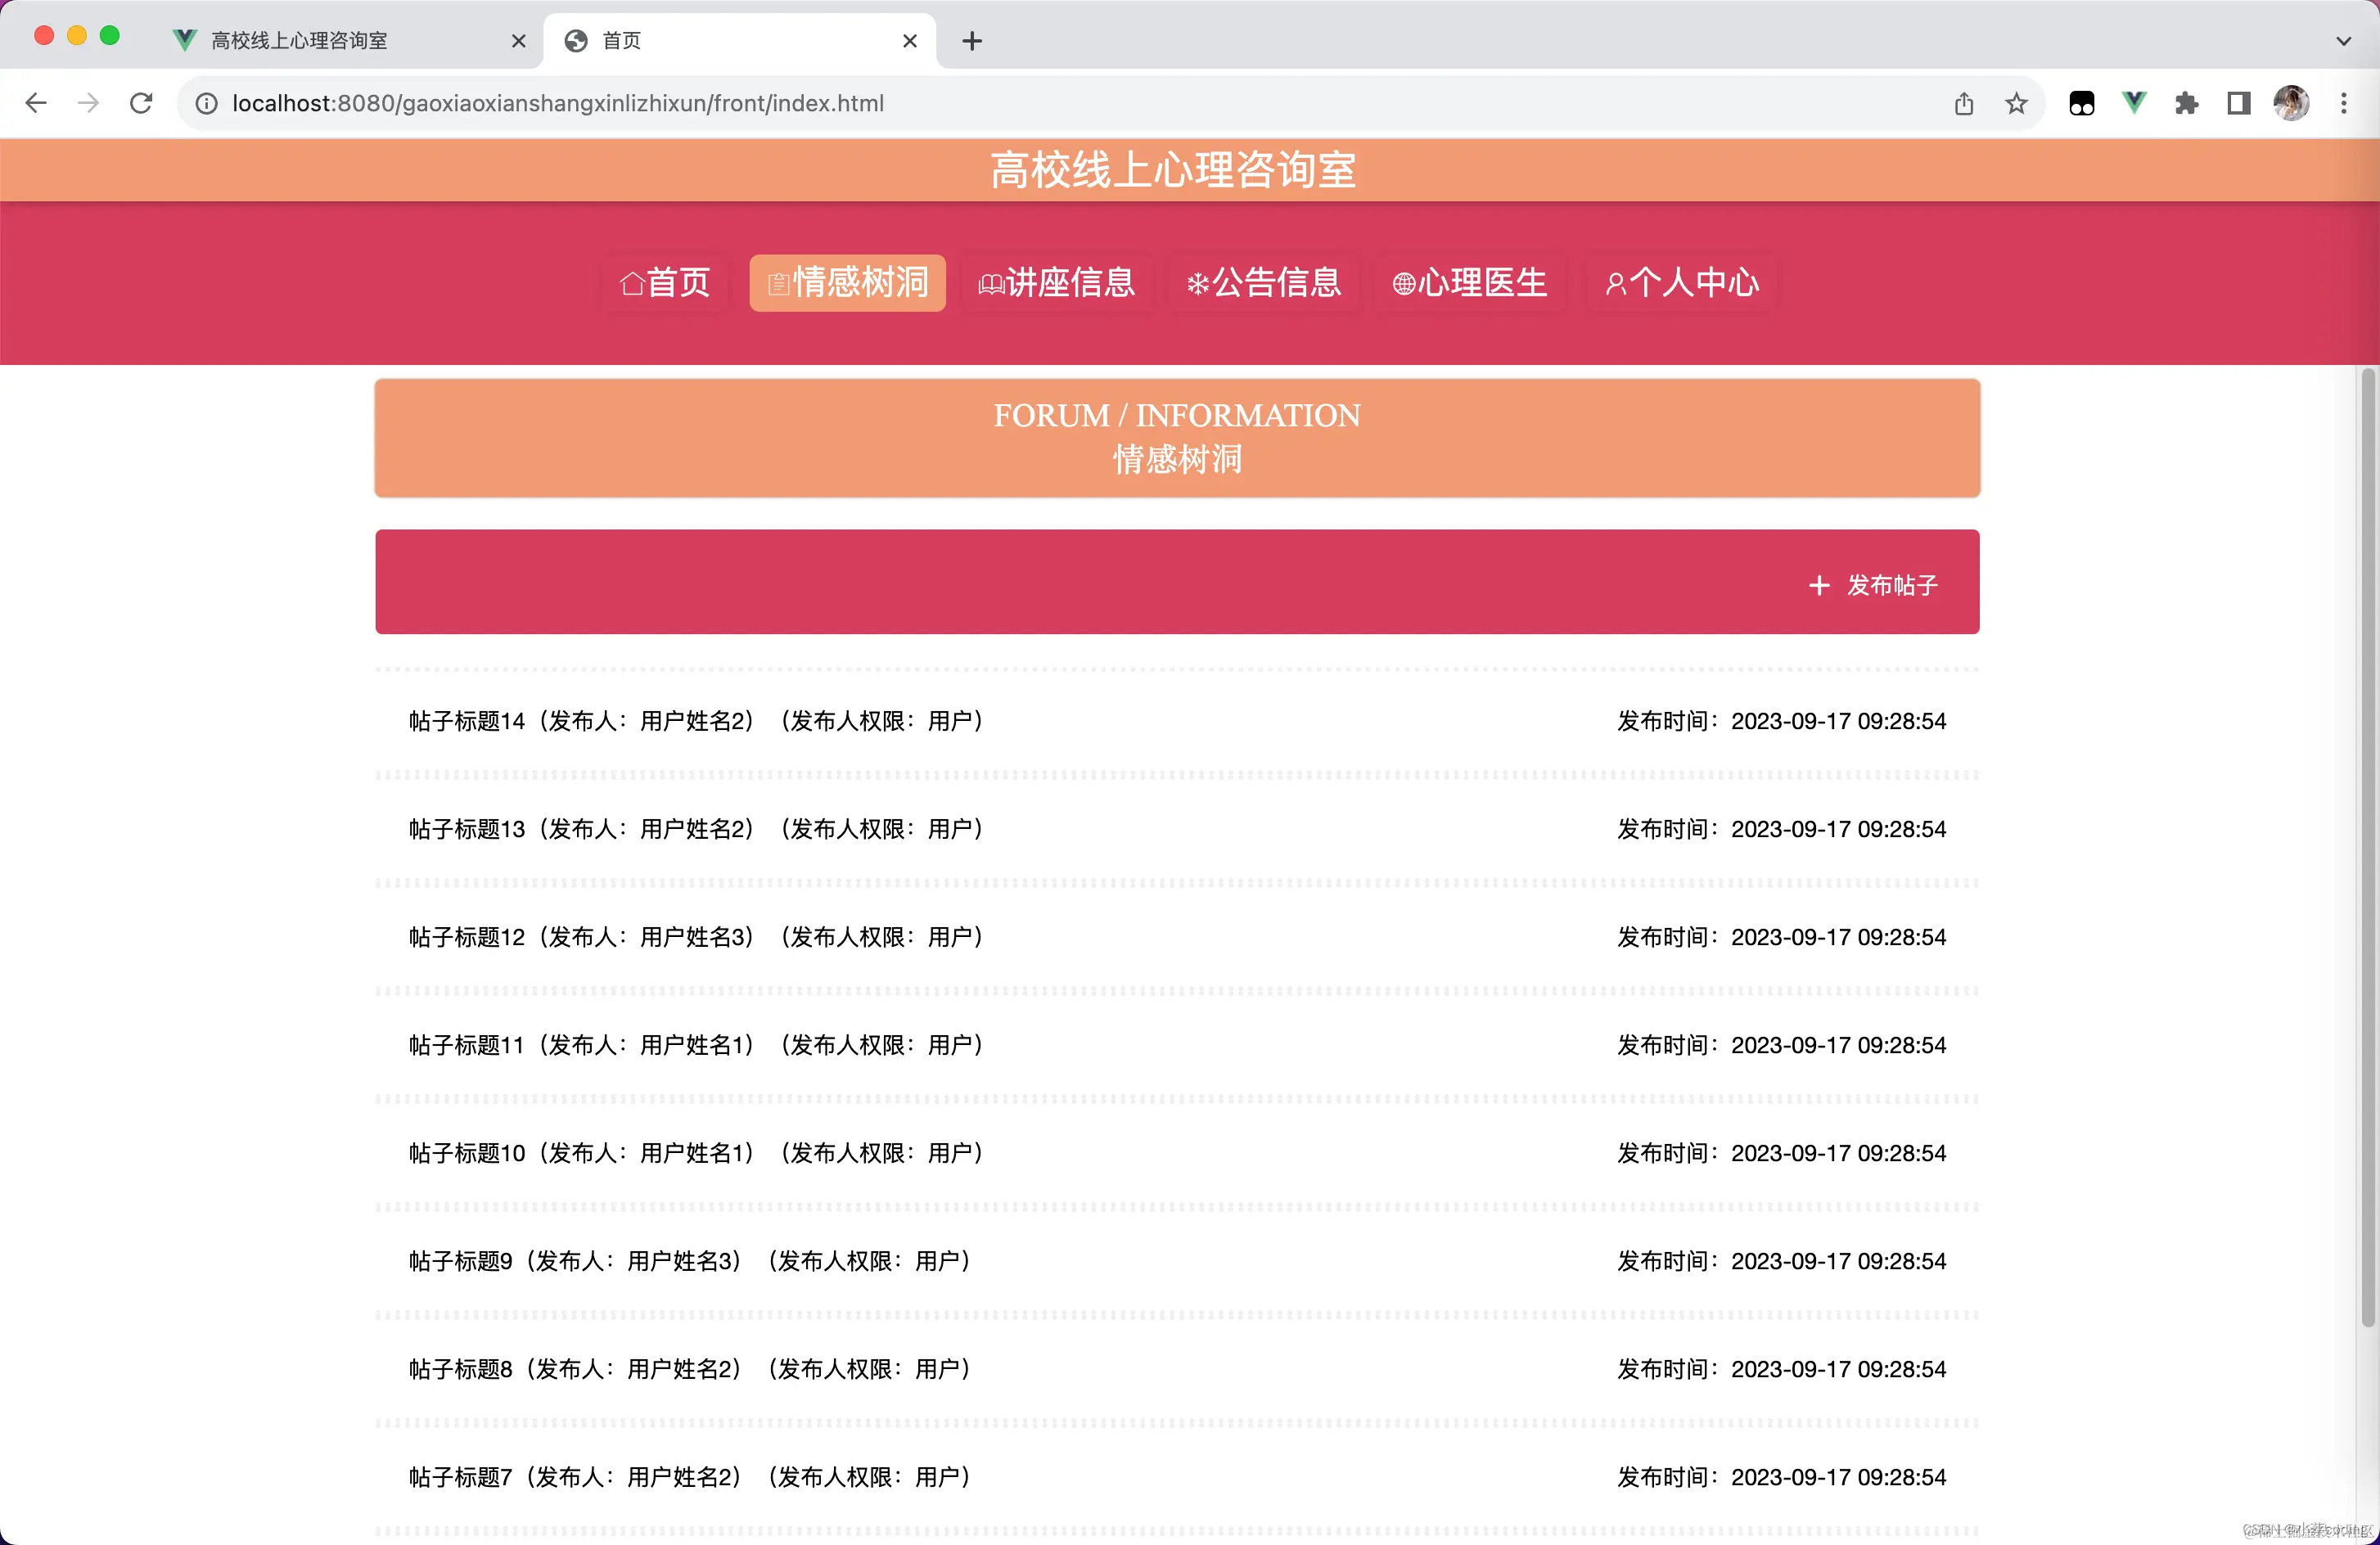Click the share icon in the address bar
This screenshot has height=1545, width=2380.
(1964, 103)
